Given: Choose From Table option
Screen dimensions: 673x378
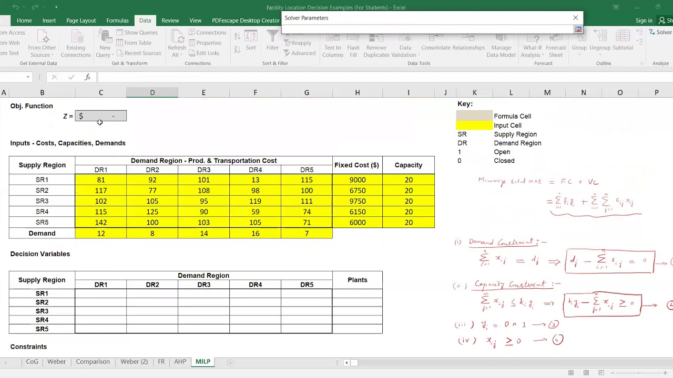Looking at the screenshot, I should click(x=134, y=43).
